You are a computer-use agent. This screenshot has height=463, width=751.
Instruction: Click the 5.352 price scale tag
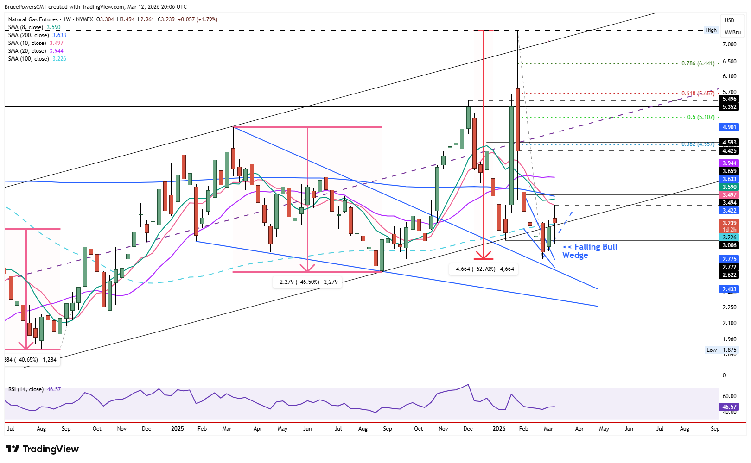point(729,107)
